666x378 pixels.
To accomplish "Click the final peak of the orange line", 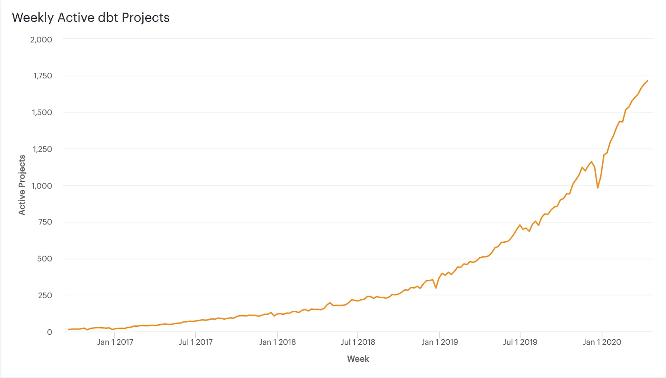I will 647,81.
